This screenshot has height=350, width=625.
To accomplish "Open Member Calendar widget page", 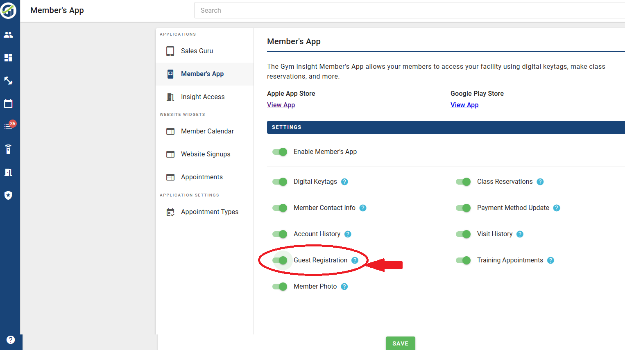I will click(x=204, y=131).
